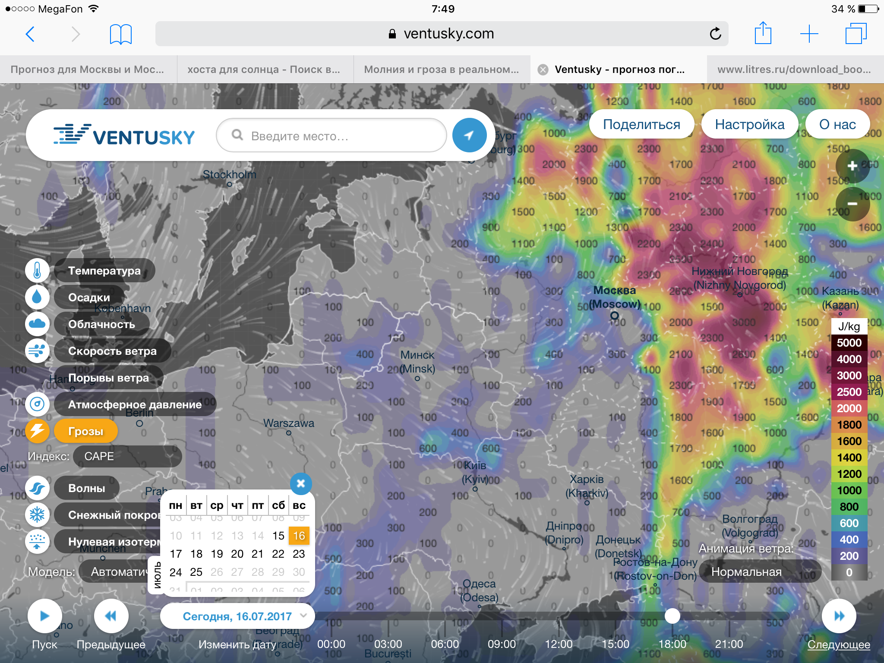Click the atmospheric pressure icon
Viewport: 884px width, 663px height.
pyautogui.click(x=37, y=404)
